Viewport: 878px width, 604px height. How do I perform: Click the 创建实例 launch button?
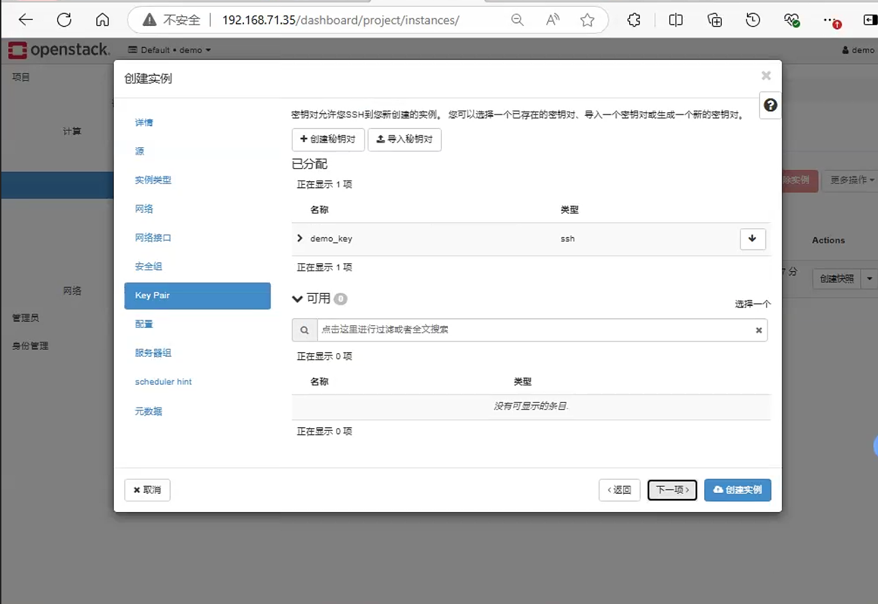click(738, 489)
